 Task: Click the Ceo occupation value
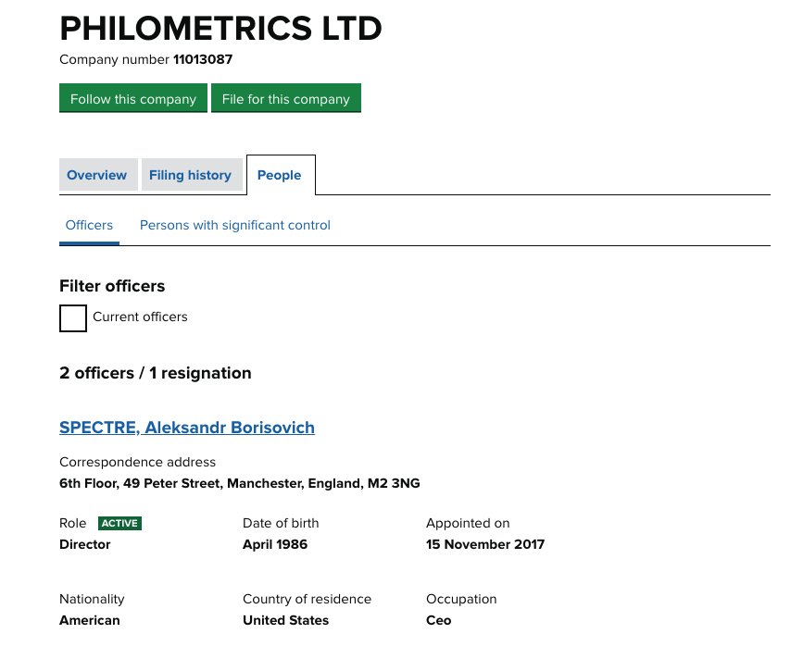tap(439, 621)
